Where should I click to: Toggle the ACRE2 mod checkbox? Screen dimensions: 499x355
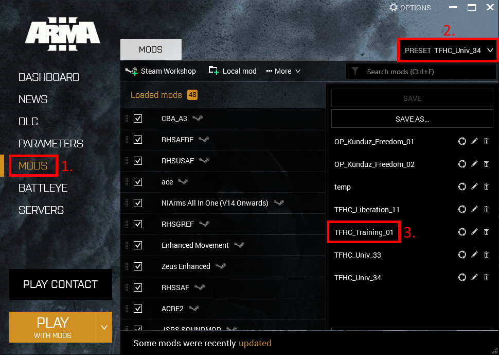tap(138, 309)
